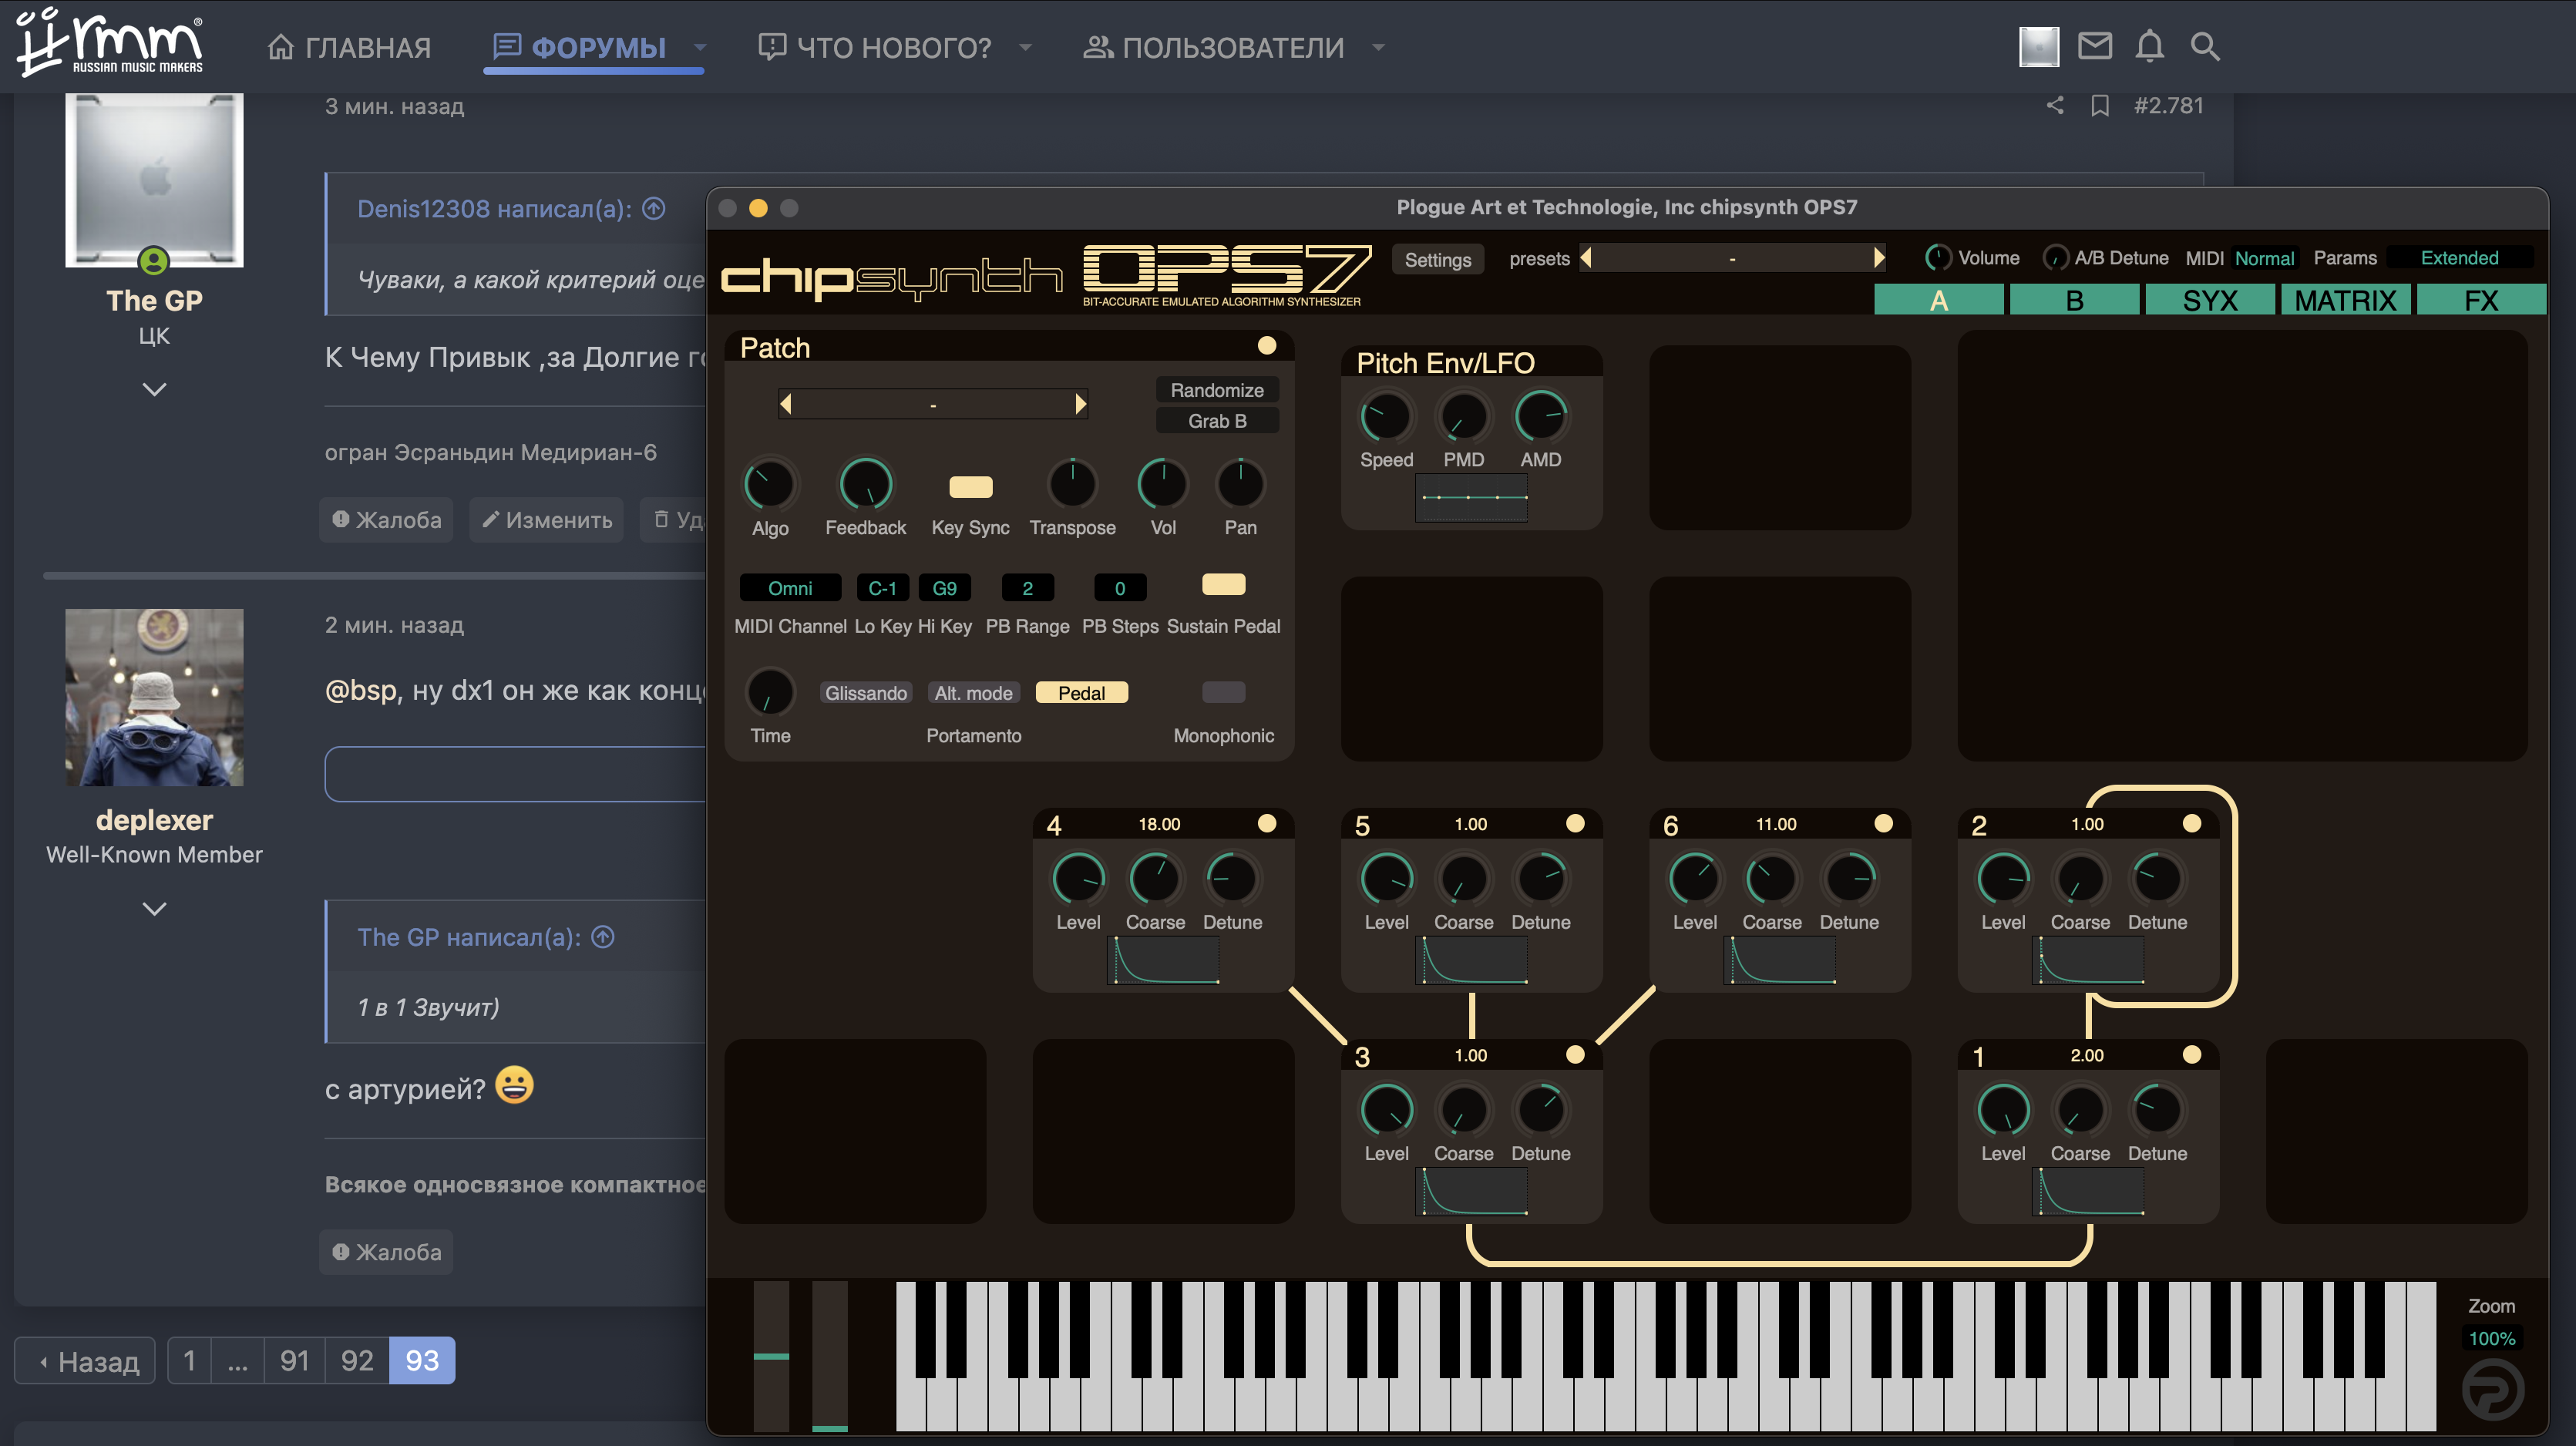Screen dimensions: 2576x1446
Task: Click the Randomize button
Action: click(x=1216, y=390)
